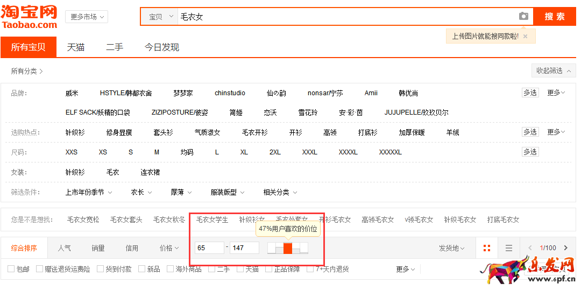The width and height of the screenshot is (581, 290).
Task: Switch to the 今日发现 tab
Action: (162, 47)
